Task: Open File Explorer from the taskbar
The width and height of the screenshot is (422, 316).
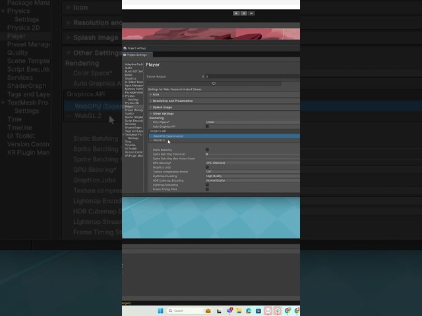Action: [239, 311]
